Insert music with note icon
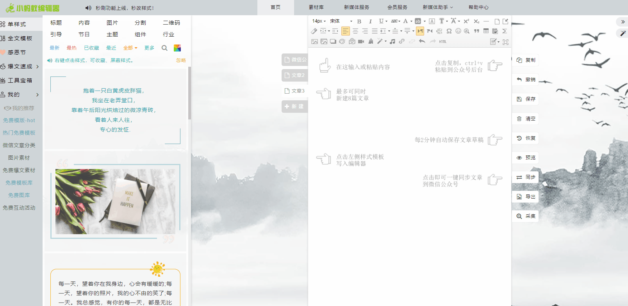The height and width of the screenshot is (306, 628). pyautogui.click(x=392, y=41)
